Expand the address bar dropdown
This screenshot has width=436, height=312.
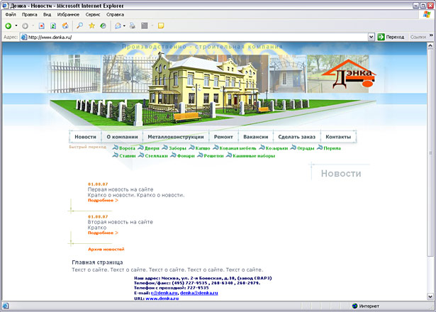[371, 37]
